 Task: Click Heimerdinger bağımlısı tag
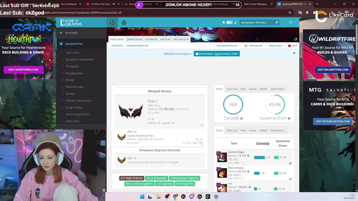(x=185, y=178)
